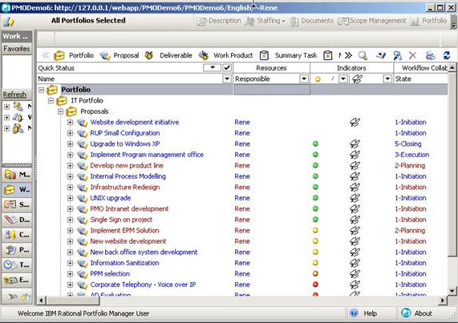Open the Favorites tab
458x323 pixels.
[x=17, y=48]
